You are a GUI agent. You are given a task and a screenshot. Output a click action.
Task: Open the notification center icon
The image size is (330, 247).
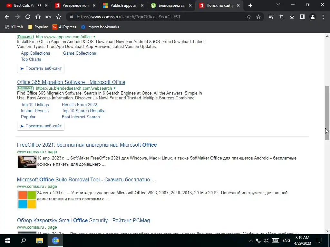[319, 241]
